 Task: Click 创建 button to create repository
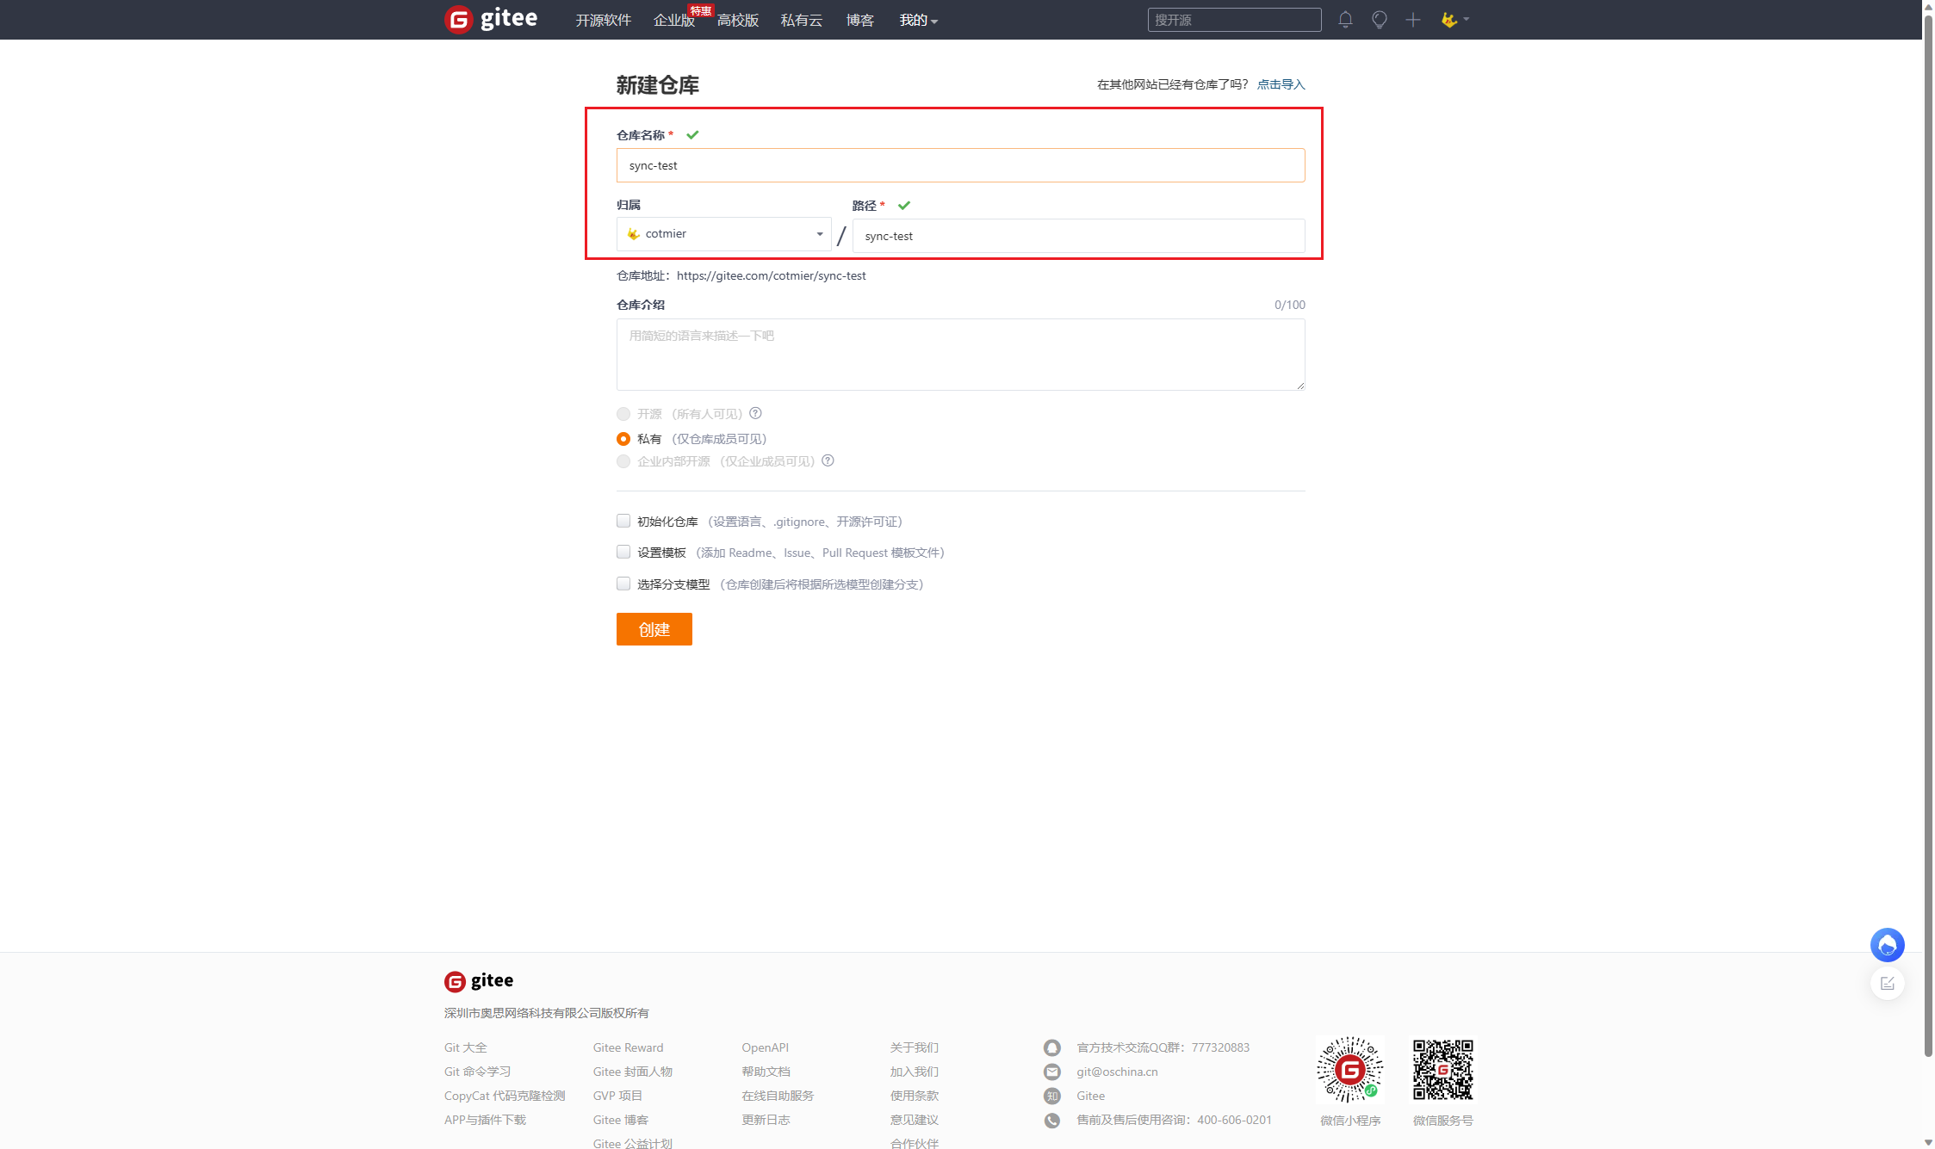(654, 627)
